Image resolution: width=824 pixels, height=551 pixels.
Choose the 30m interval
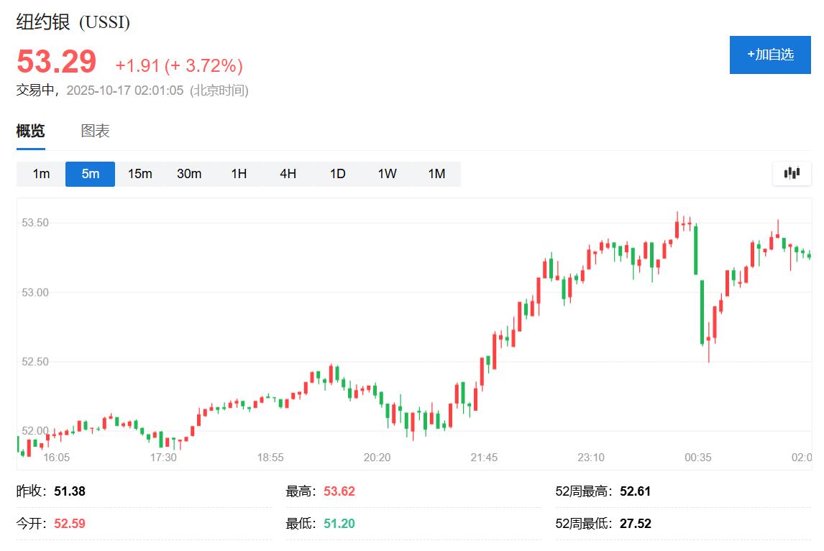(189, 174)
